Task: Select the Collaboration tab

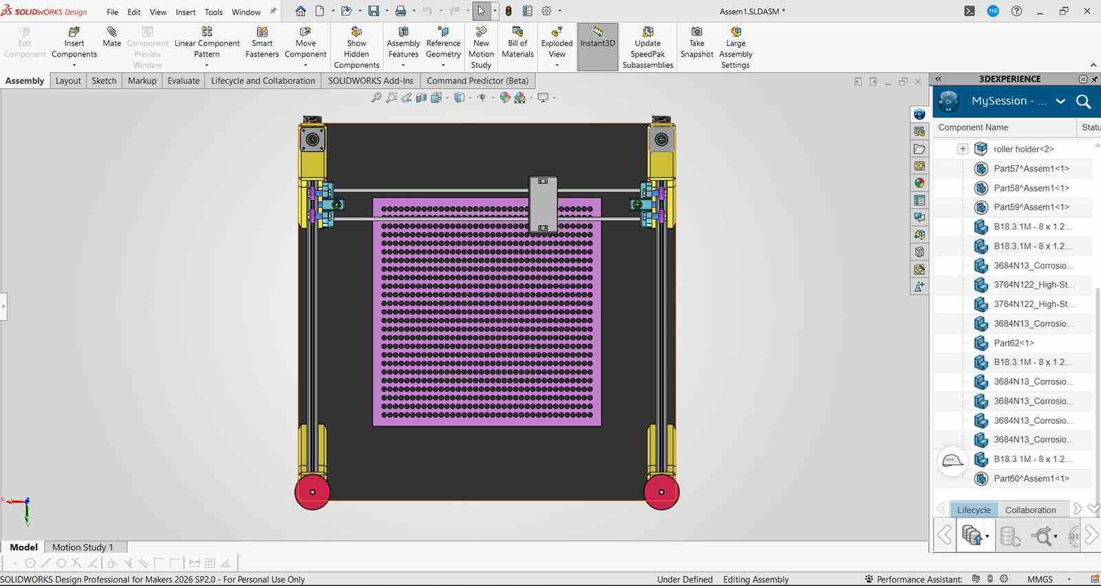Action: 1030,510
